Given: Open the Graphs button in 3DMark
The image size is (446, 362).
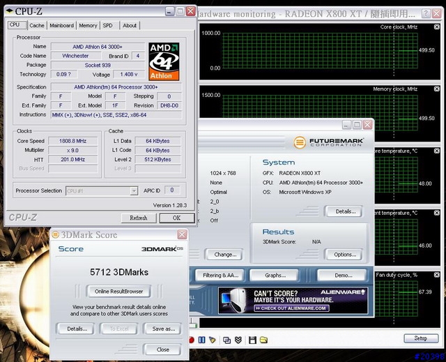Looking at the screenshot, I should click(275, 276).
